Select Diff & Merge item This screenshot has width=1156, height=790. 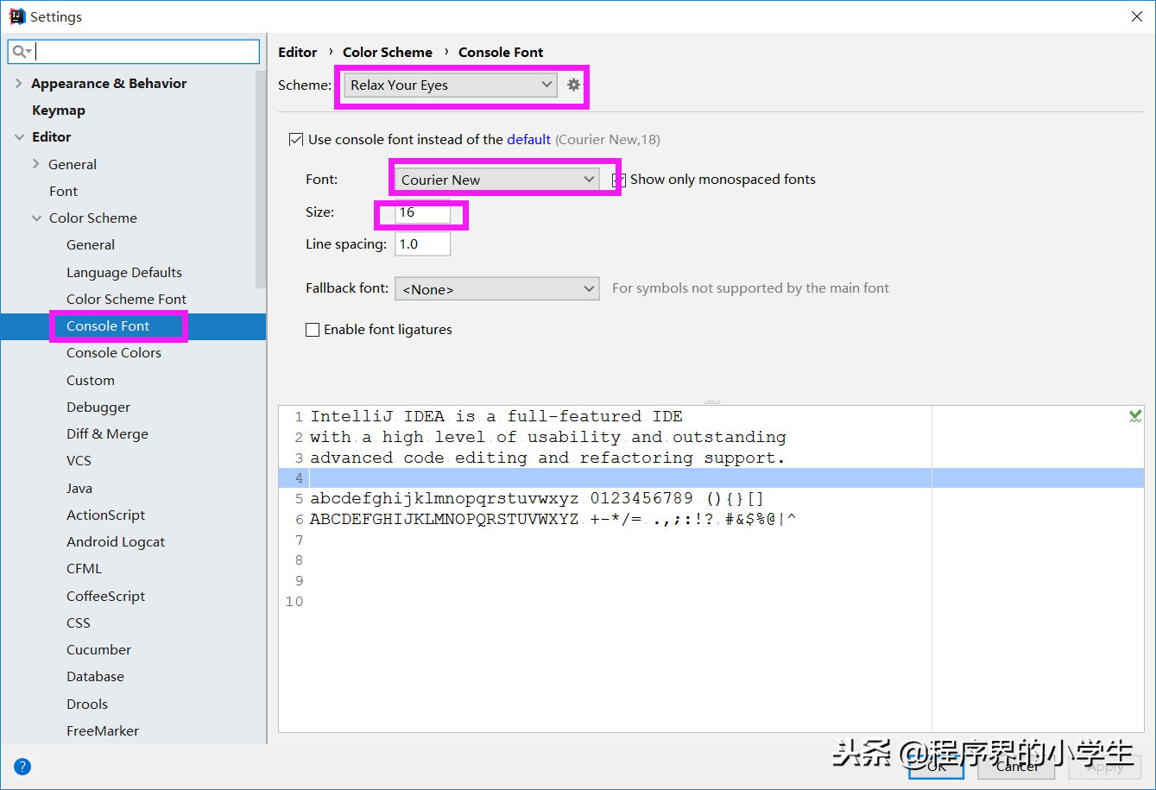click(107, 434)
